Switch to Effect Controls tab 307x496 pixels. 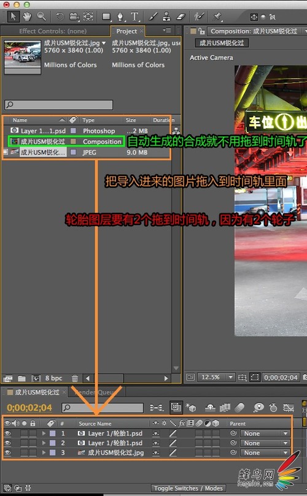pyautogui.click(x=53, y=31)
